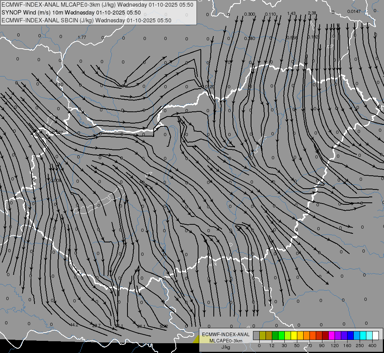The image size is (384, 353).
Task: Select the map value '0.427'
Action: [58, 133]
